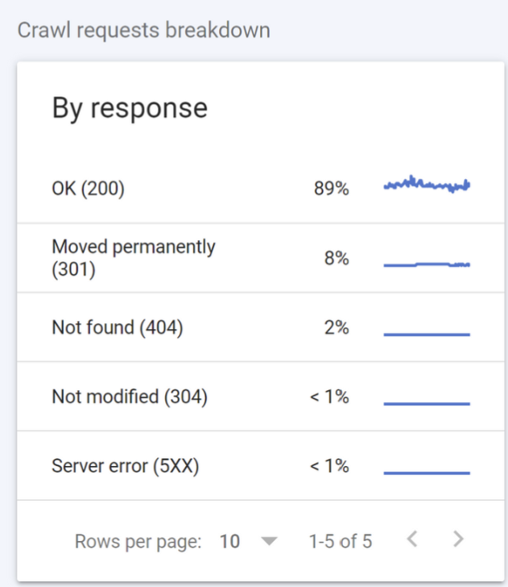Click the Moved permanently sparkline chart

pos(427,264)
